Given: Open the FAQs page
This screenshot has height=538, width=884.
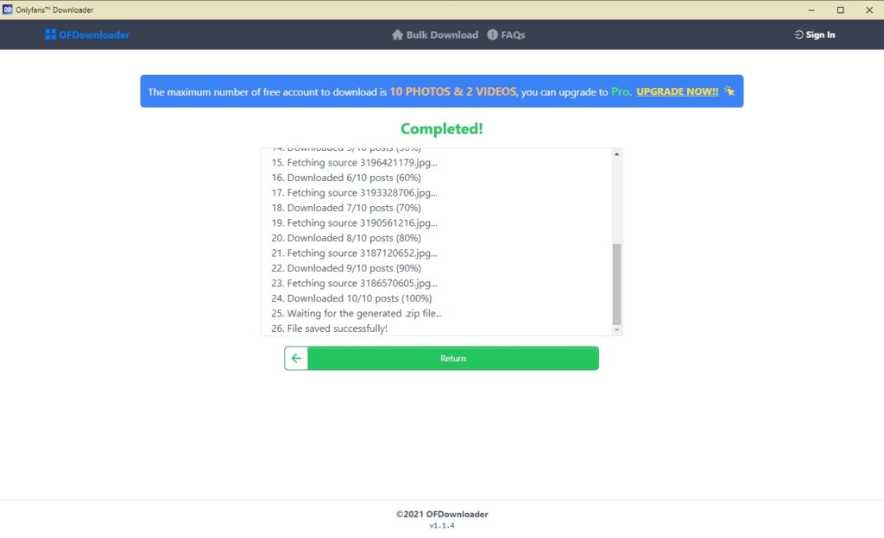Looking at the screenshot, I should click(513, 34).
